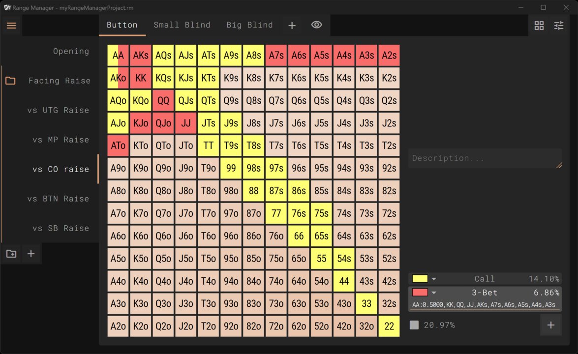This screenshot has width=578, height=354.
Task: Click the Facing Raise folder icon
Action: coord(11,80)
